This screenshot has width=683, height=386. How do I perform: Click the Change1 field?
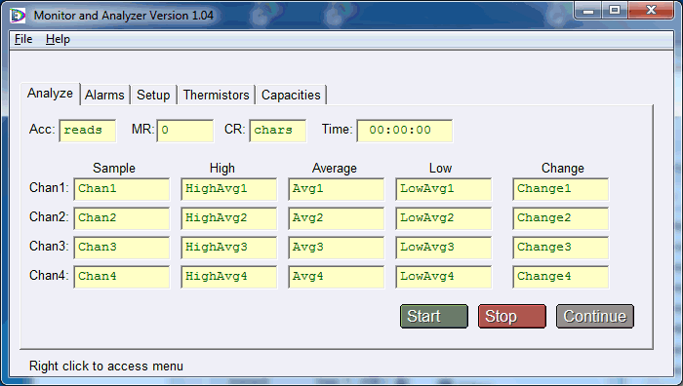coord(561,189)
